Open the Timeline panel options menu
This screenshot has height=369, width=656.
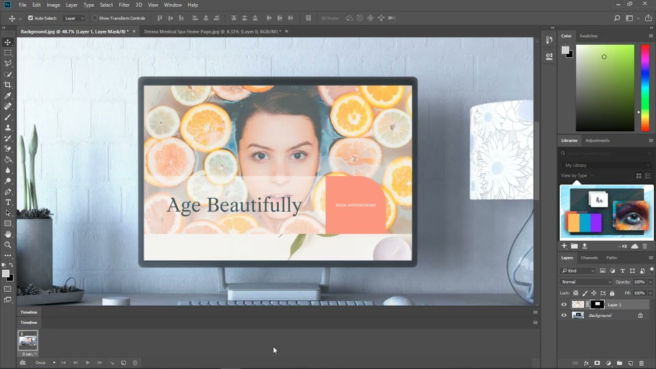[x=536, y=322]
